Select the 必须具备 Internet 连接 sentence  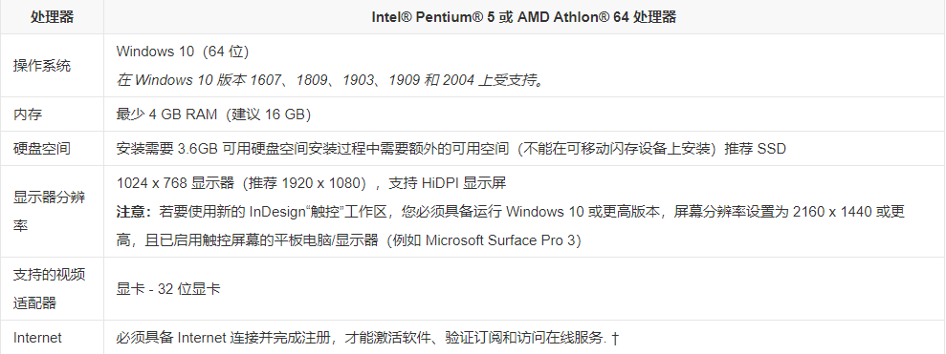point(367,338)
